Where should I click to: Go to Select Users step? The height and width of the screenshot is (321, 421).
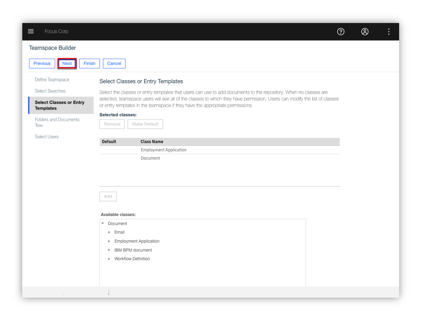click(x=47, y=137)
